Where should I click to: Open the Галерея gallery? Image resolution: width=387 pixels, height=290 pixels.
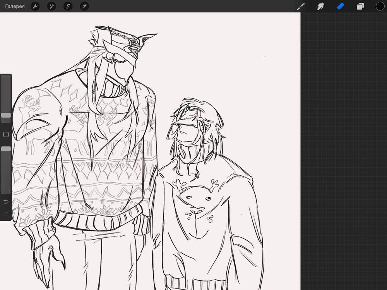pos(15,6)
